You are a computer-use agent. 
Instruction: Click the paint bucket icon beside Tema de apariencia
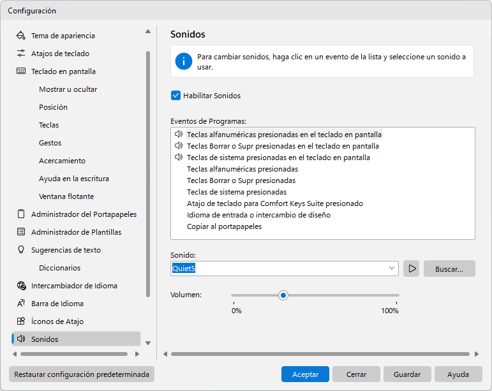[21, 36]
